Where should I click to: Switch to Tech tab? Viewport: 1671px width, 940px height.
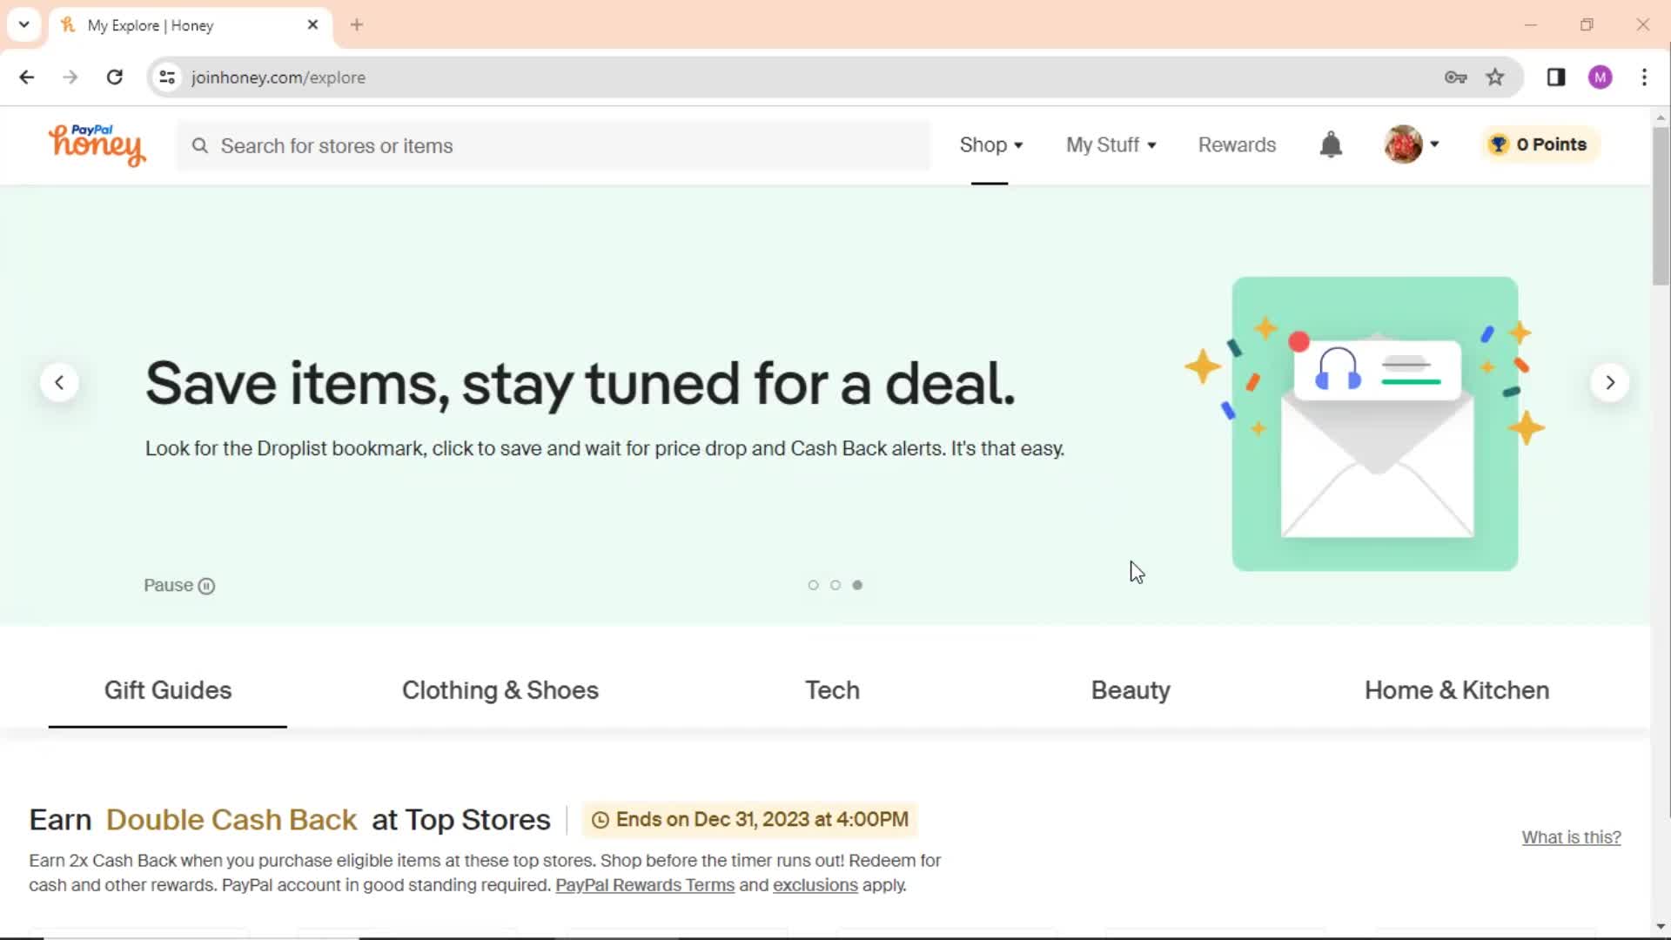click(832, 690)
